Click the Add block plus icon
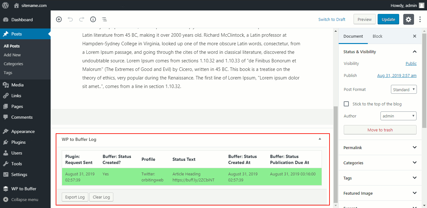Image resolution: width=427 pixels, height=208 pixels. 59,19
